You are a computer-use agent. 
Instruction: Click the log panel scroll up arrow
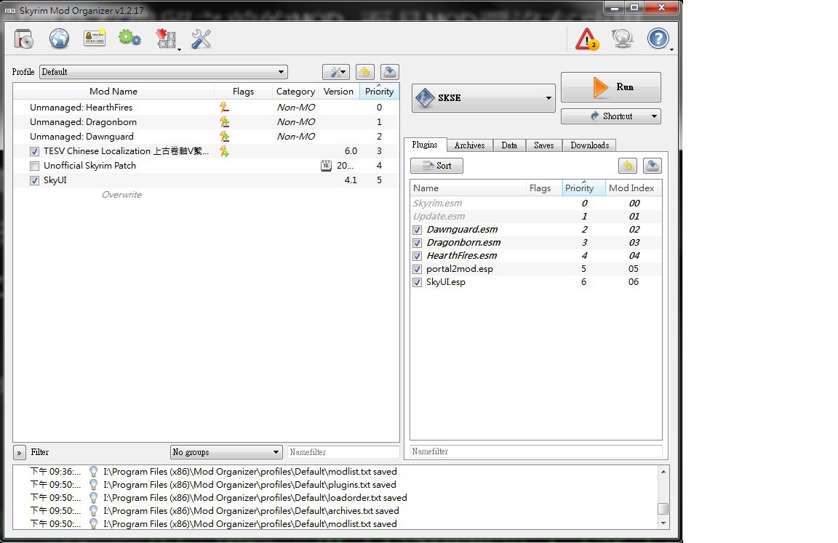pos(663,472)
